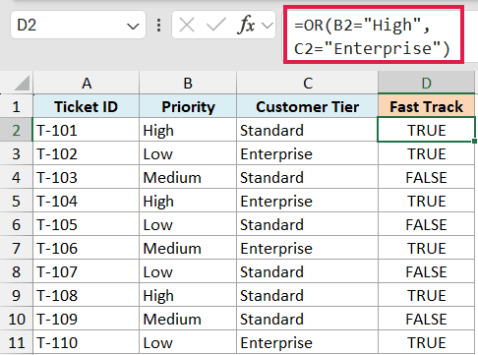Click the Priority cell for T-108
Viewport: 478px width, 355px height.
[x=188, y=295]
